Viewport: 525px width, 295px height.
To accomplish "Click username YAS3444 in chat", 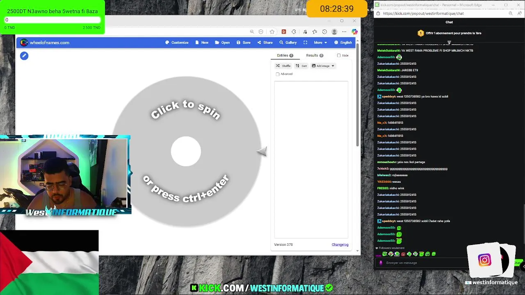I will coord(384,182).
